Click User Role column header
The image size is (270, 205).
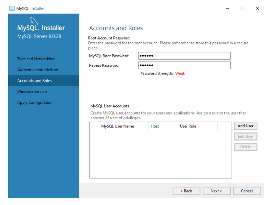pyautogui.click(x=198, y=126)
